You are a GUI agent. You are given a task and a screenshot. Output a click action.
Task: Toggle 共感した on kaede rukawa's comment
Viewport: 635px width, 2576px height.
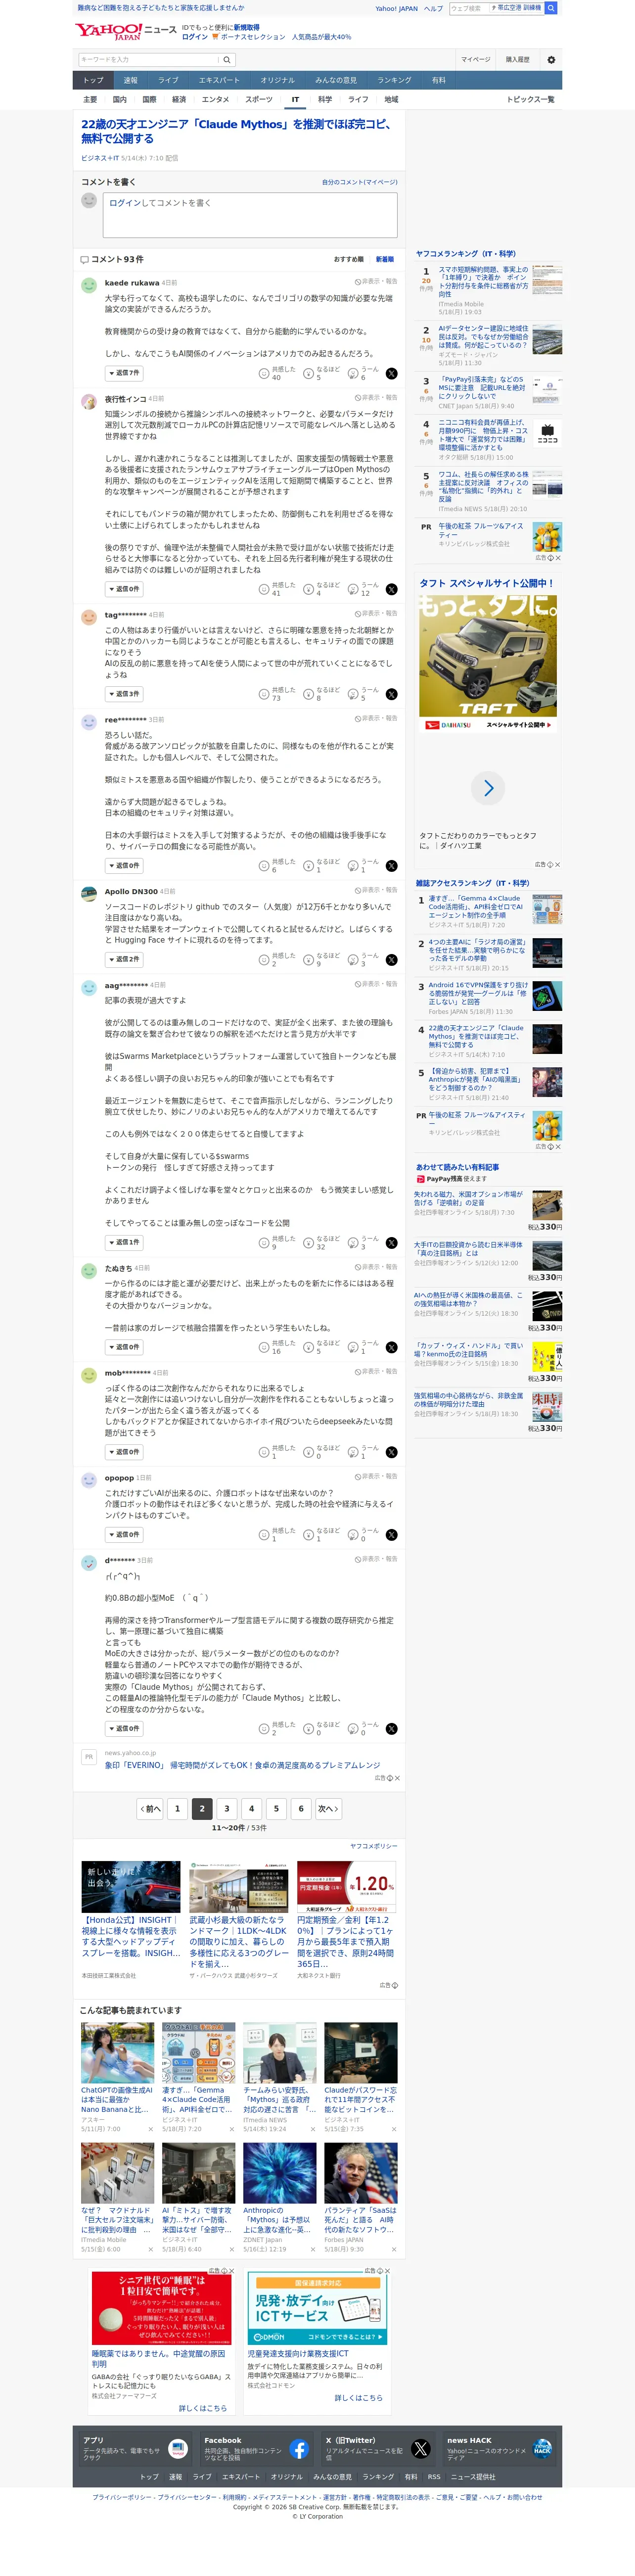pos(277,374)
